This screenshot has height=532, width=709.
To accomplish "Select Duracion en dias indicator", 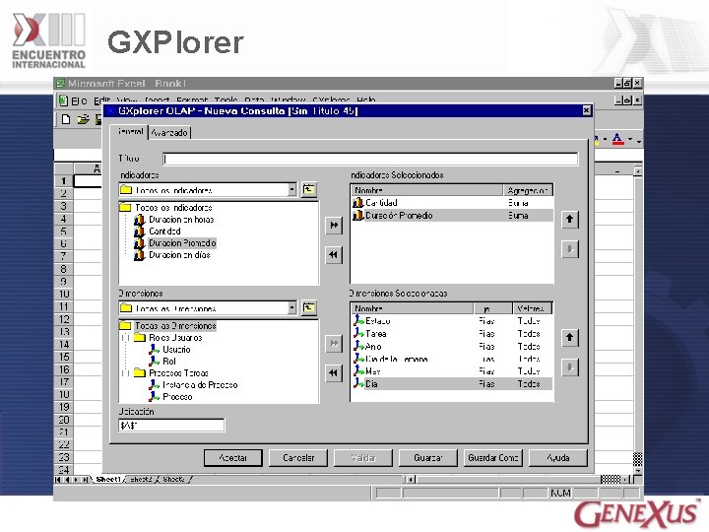I will tap(179, 255).
